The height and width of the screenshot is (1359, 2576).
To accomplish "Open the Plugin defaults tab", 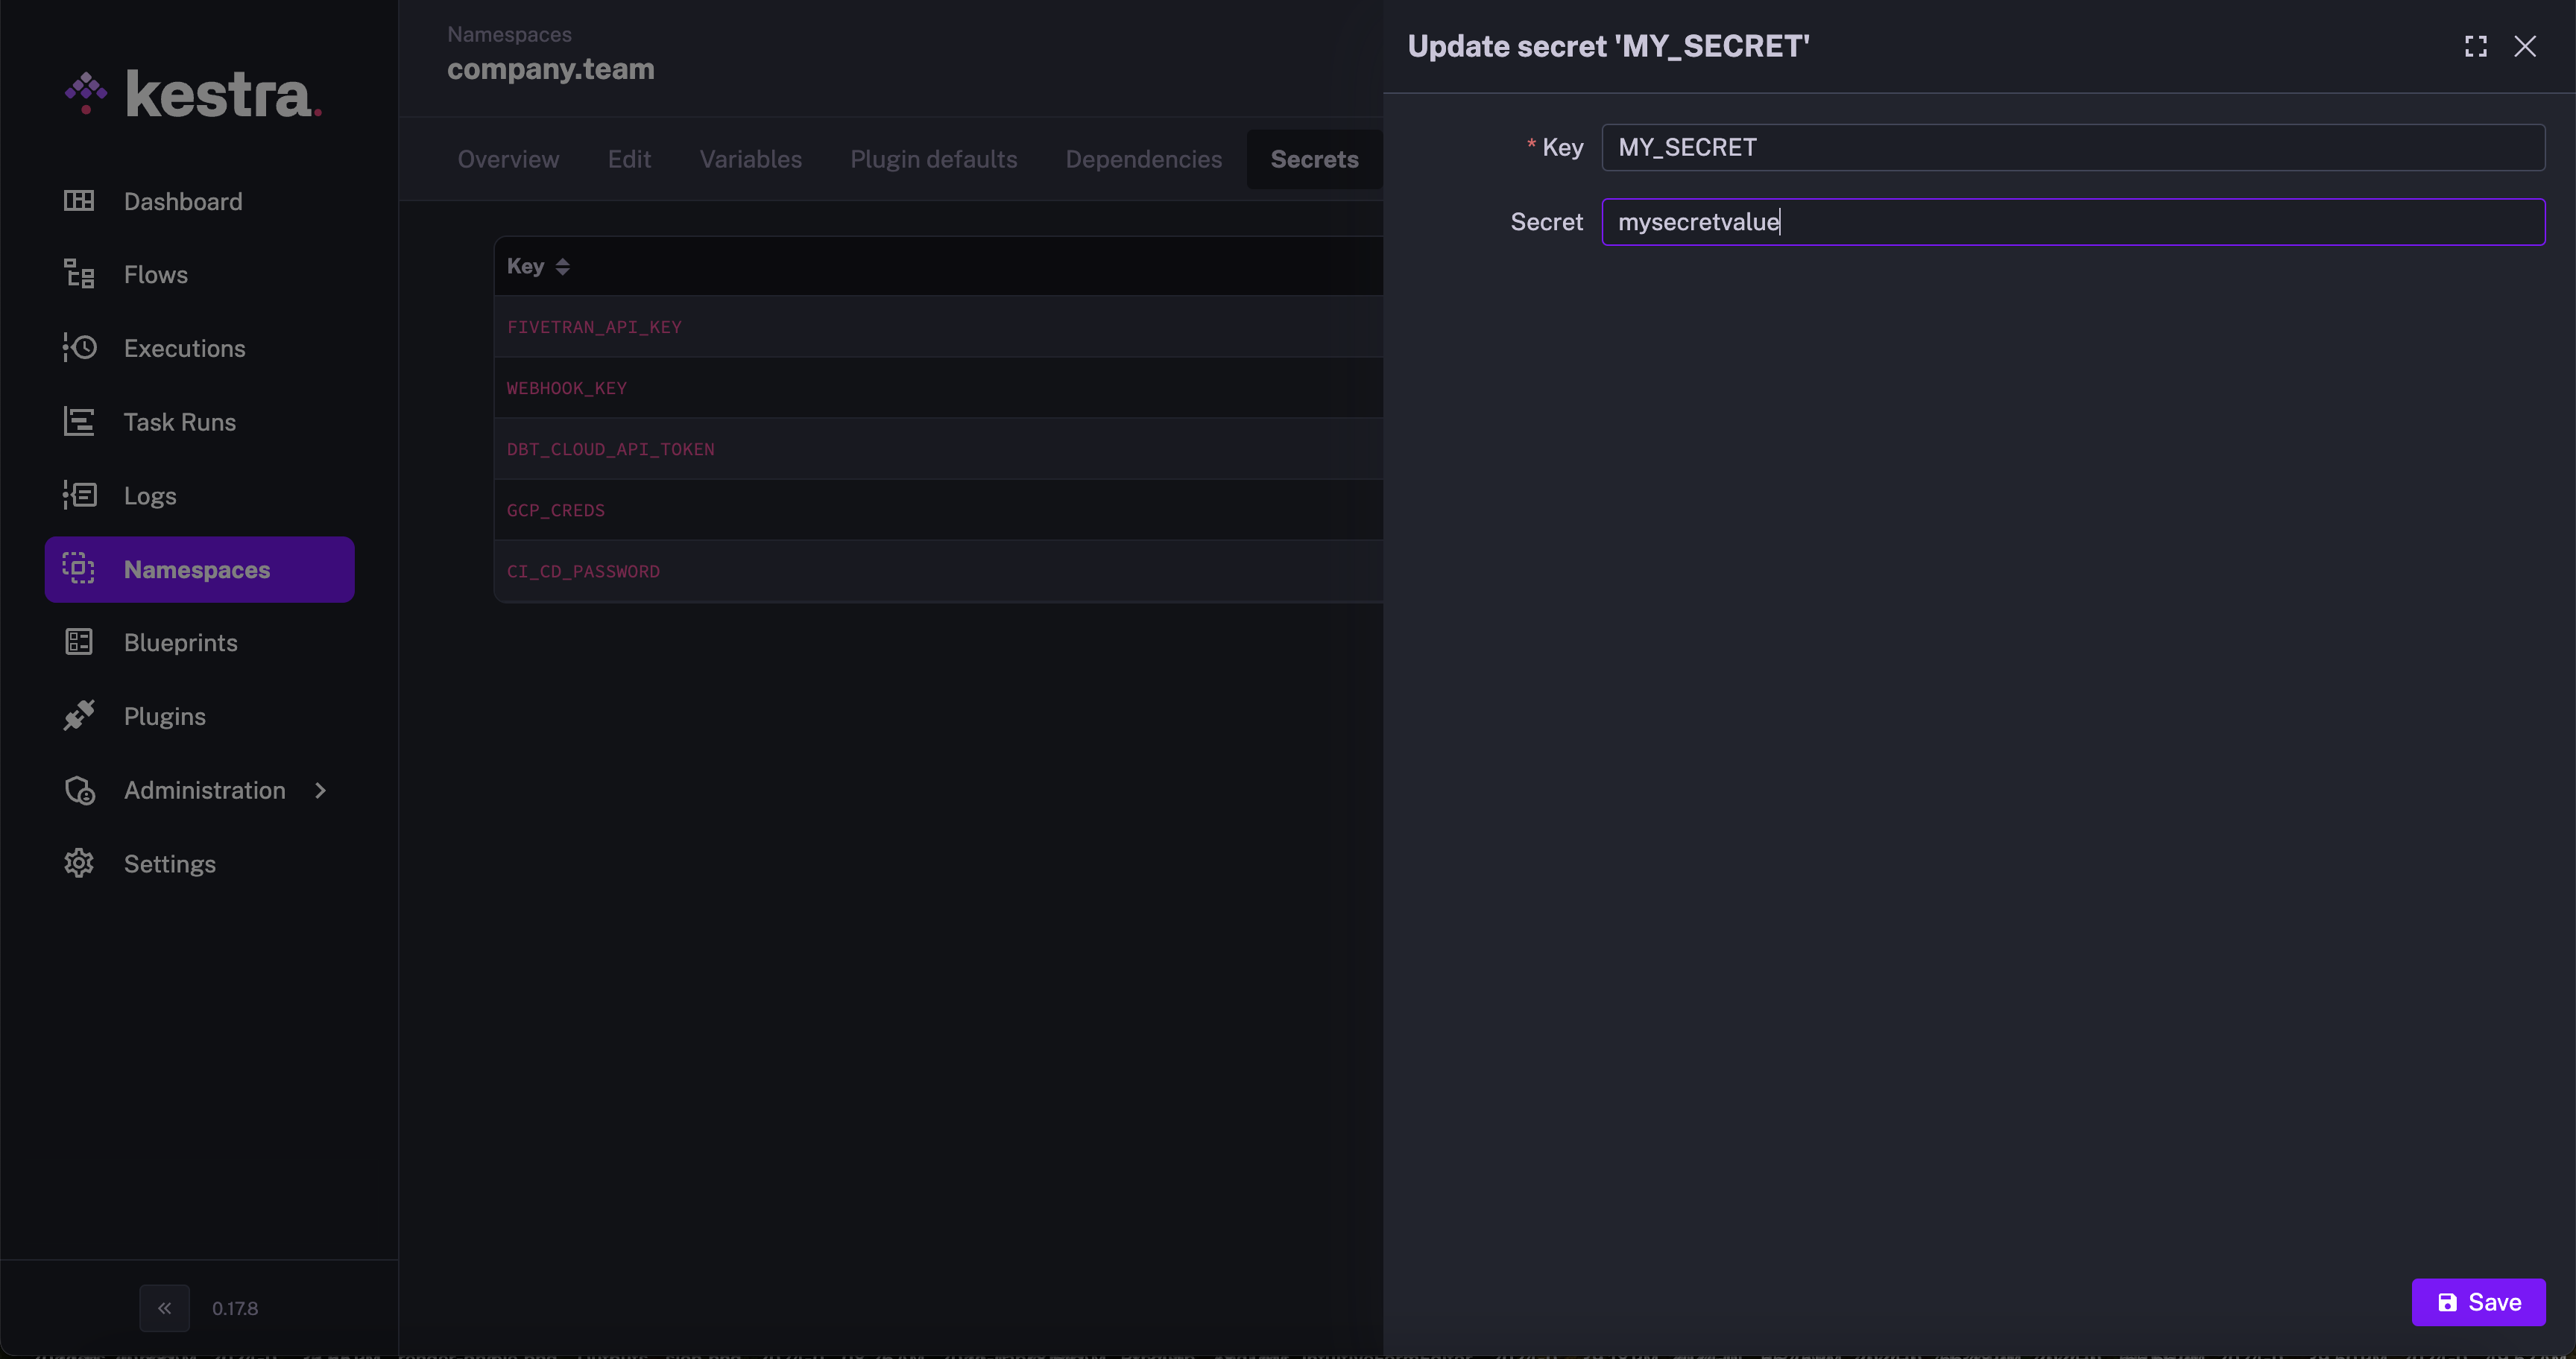I will coord(933,159).
